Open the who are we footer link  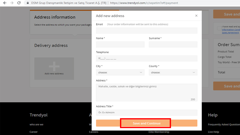(x=36, y=124)
